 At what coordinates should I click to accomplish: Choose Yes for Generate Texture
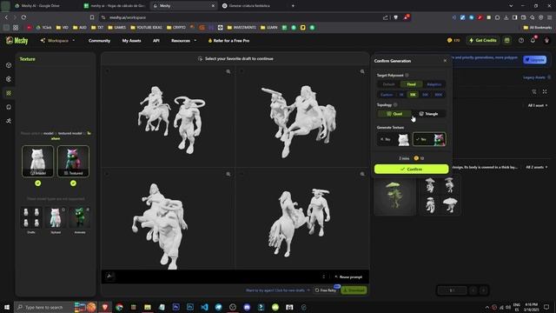click(x=429, y=139)
